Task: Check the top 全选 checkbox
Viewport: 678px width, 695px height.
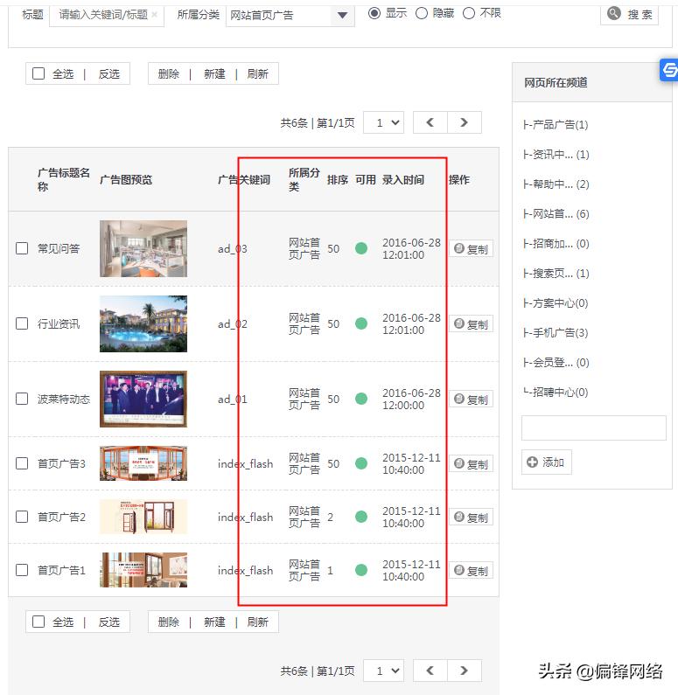Action: click(38, 73)
